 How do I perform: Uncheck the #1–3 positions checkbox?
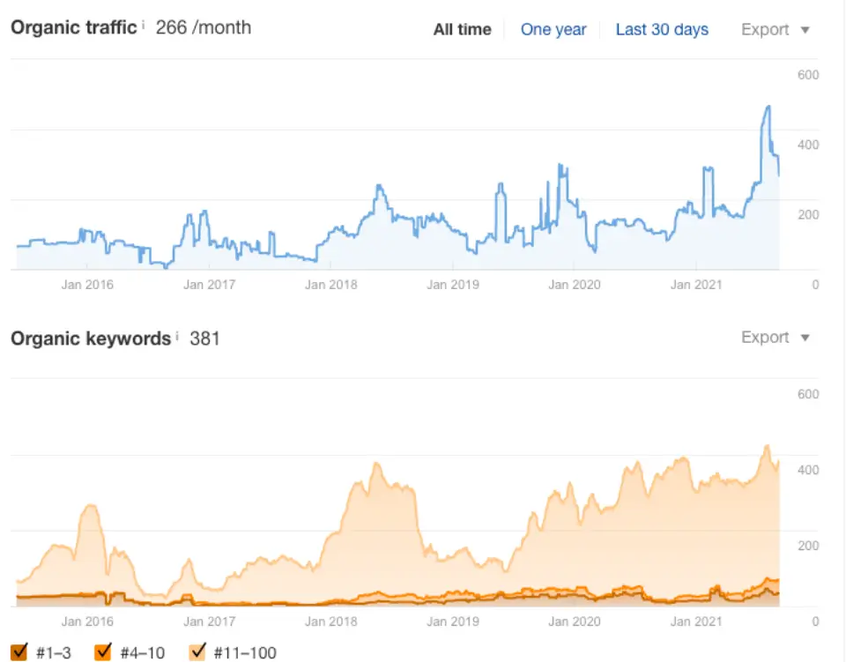coord(19,651)
